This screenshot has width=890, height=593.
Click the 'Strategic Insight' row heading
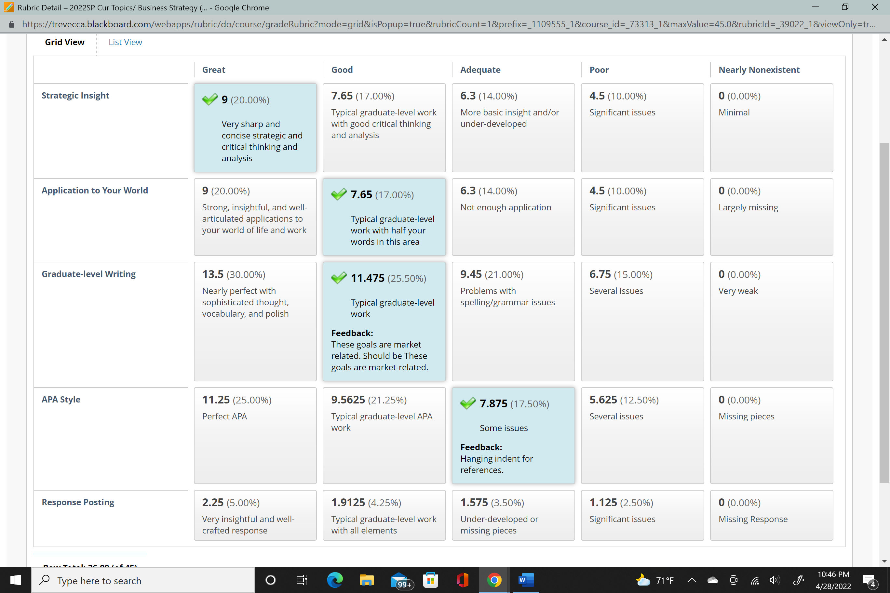75,95
